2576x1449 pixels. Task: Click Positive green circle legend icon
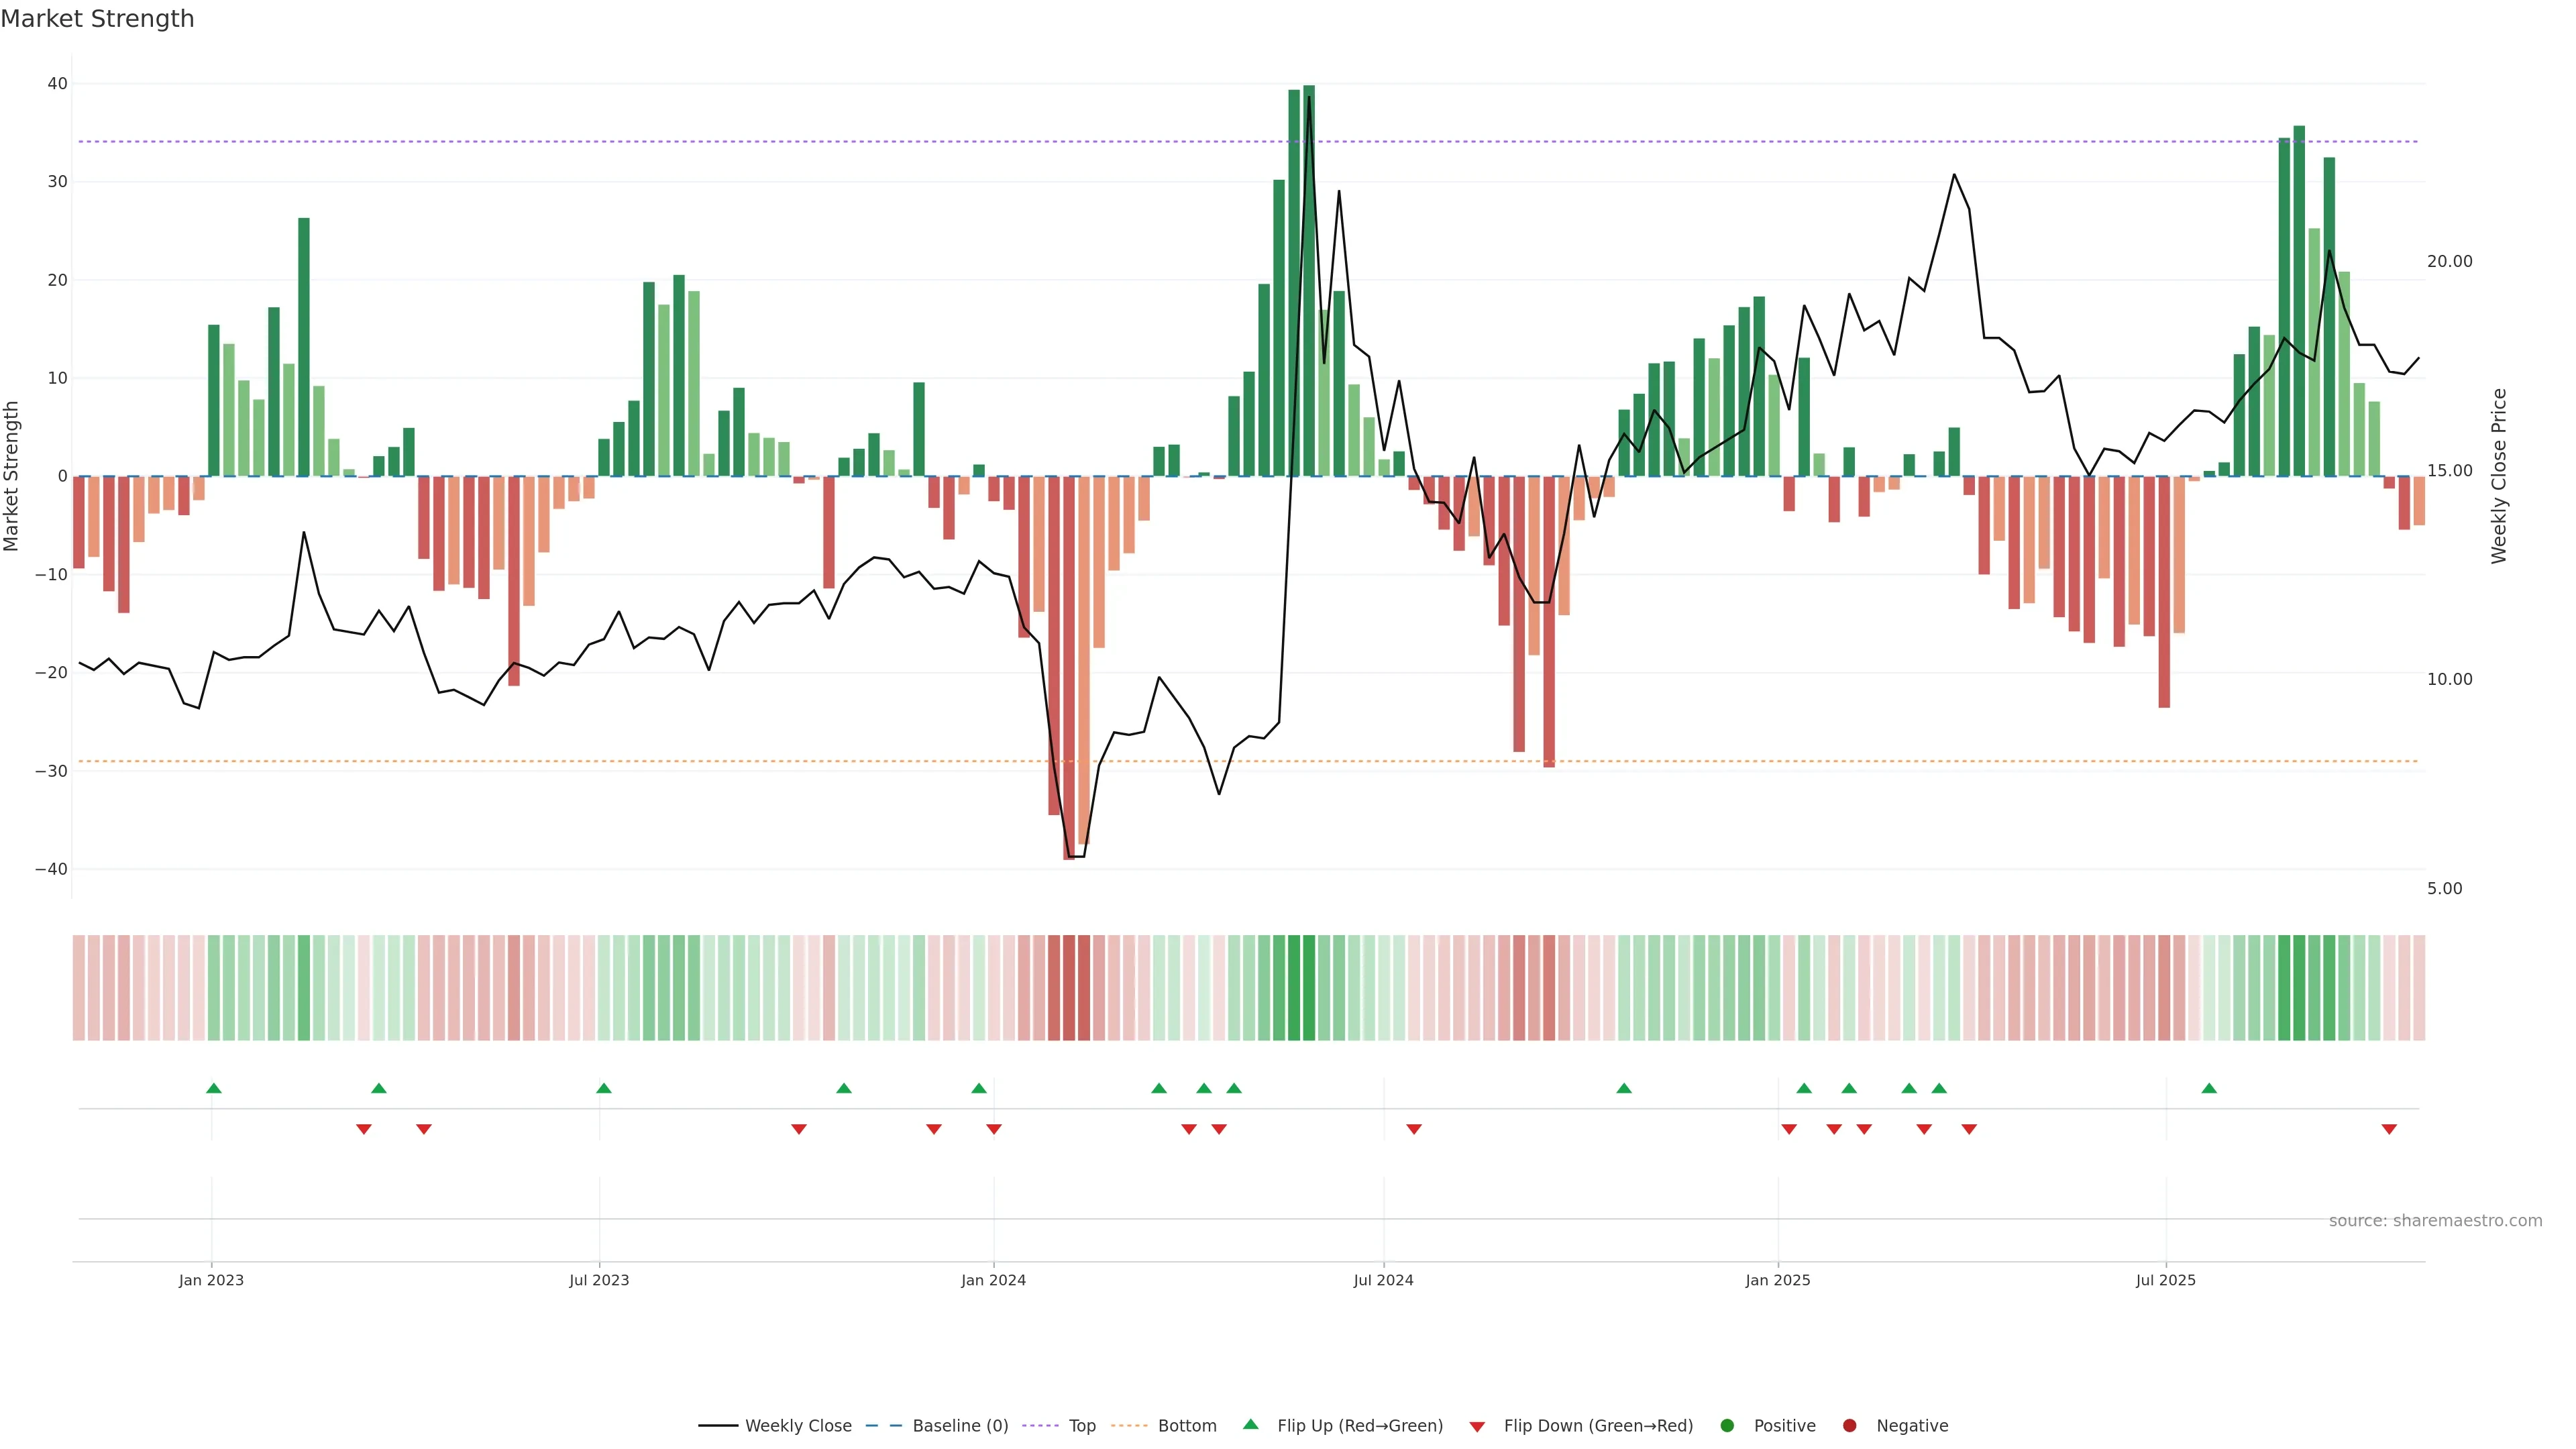point(1727,1426)
